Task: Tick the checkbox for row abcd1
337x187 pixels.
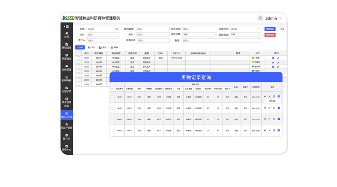Action: (78, 58)
